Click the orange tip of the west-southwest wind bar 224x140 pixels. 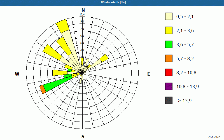click(43, 89)
